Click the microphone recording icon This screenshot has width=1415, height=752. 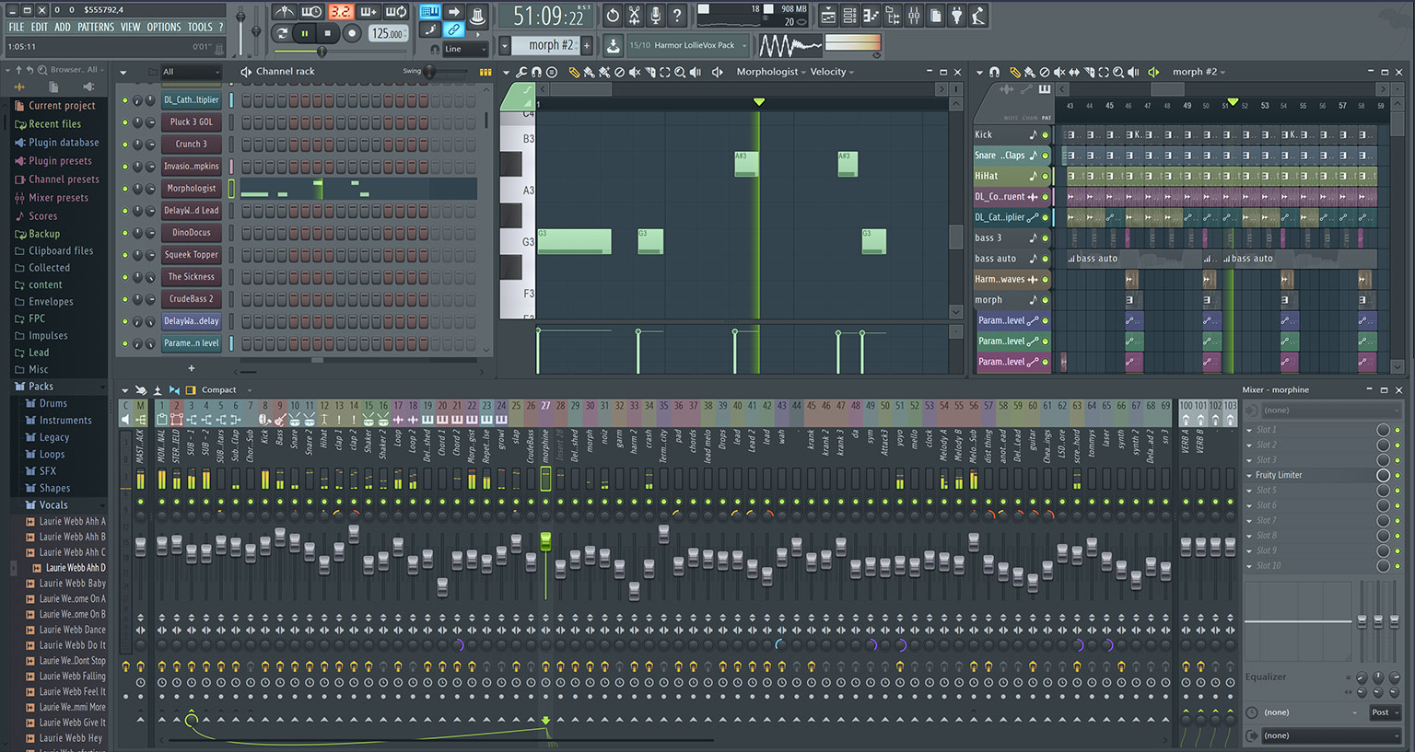(x=656, y=15)
